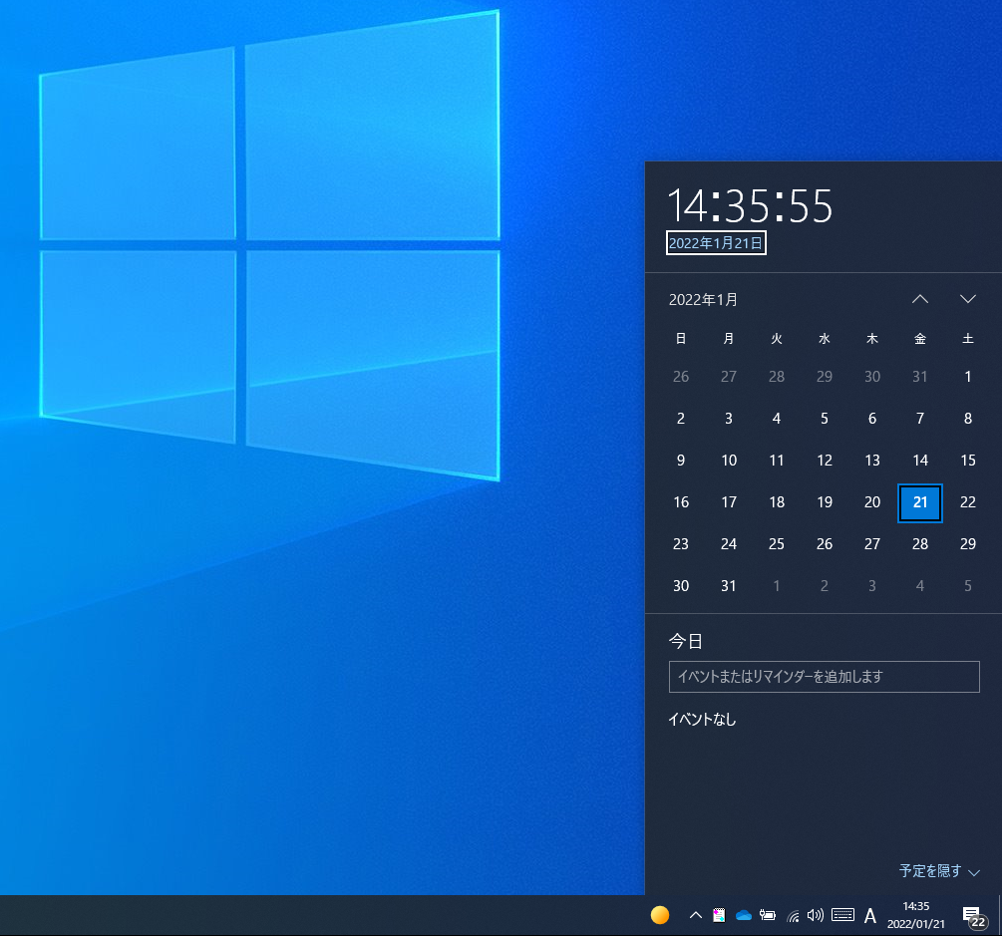
Task: Select January 6 in the calendar
Action: tap(872, 419)
